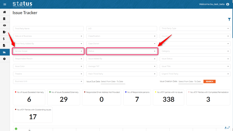Image resolution: width=233 pixels, height=131 pixels.
Task: Select No. of Responsible persons card
Action: point(137,97)
